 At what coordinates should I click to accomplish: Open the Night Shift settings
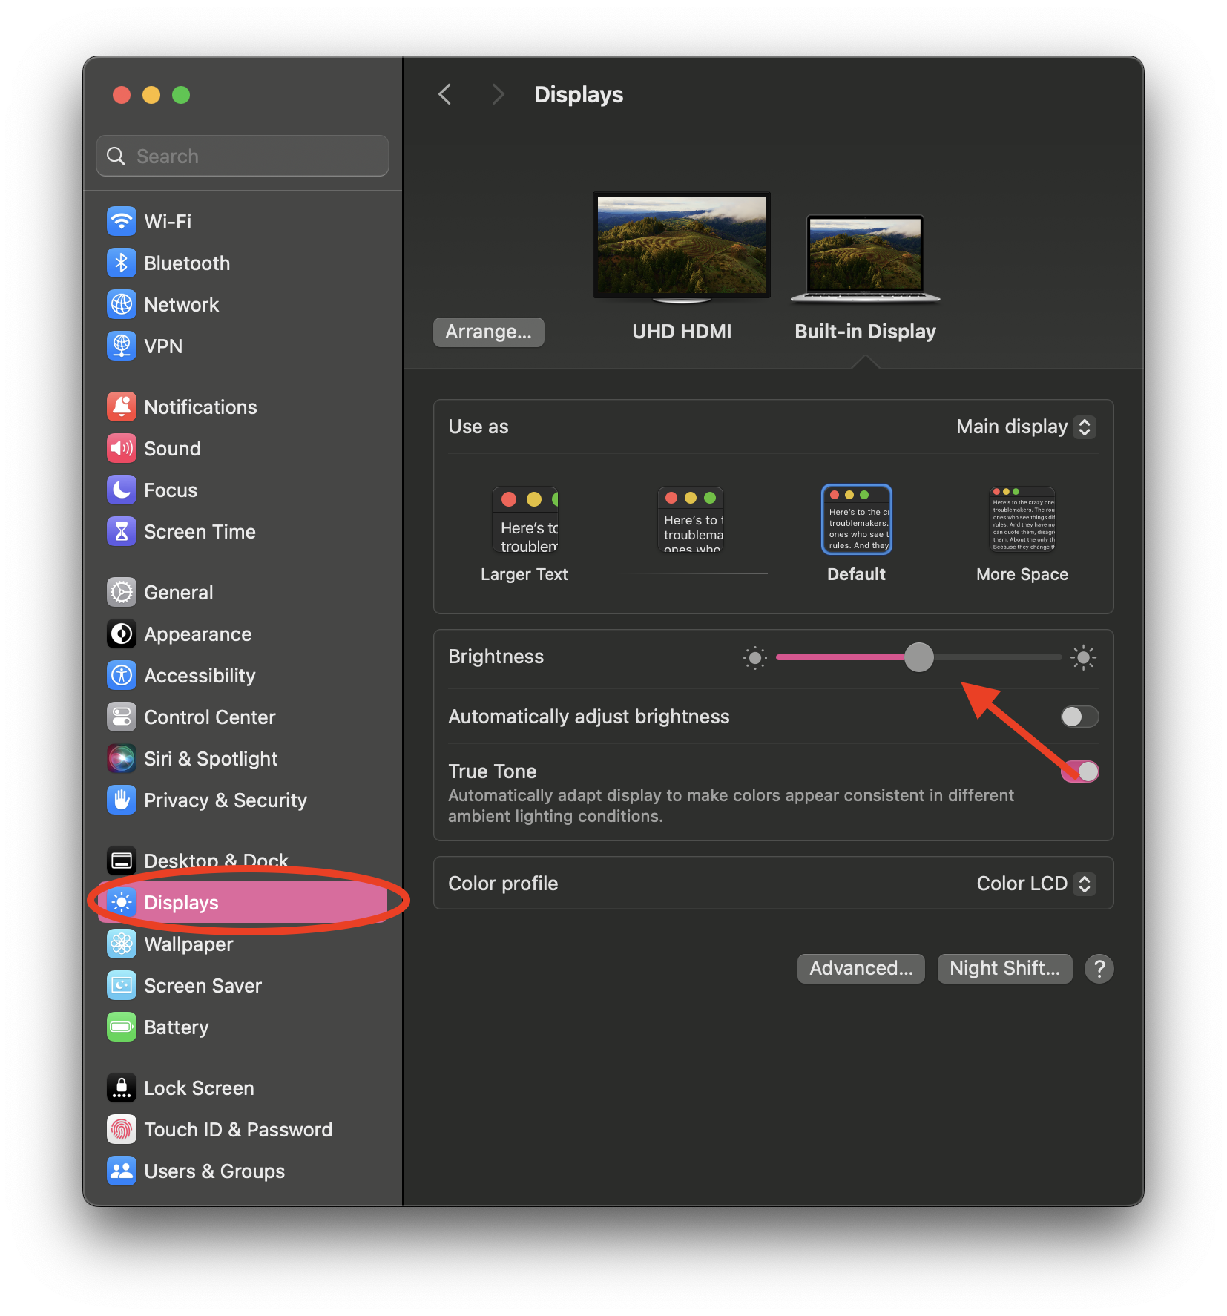click(1004, 968)
